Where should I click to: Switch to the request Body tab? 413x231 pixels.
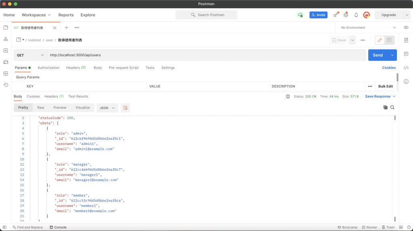(x=98, y=68)
